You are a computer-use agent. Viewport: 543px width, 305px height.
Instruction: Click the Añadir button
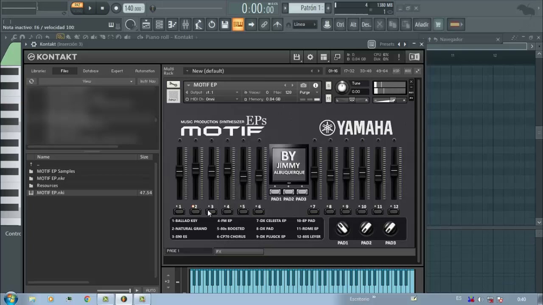point(422,25)
